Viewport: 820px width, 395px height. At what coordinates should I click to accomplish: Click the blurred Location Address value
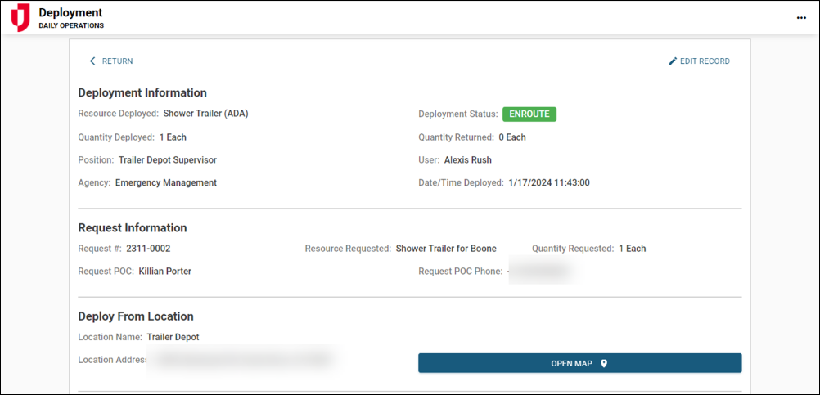point(242,358)
